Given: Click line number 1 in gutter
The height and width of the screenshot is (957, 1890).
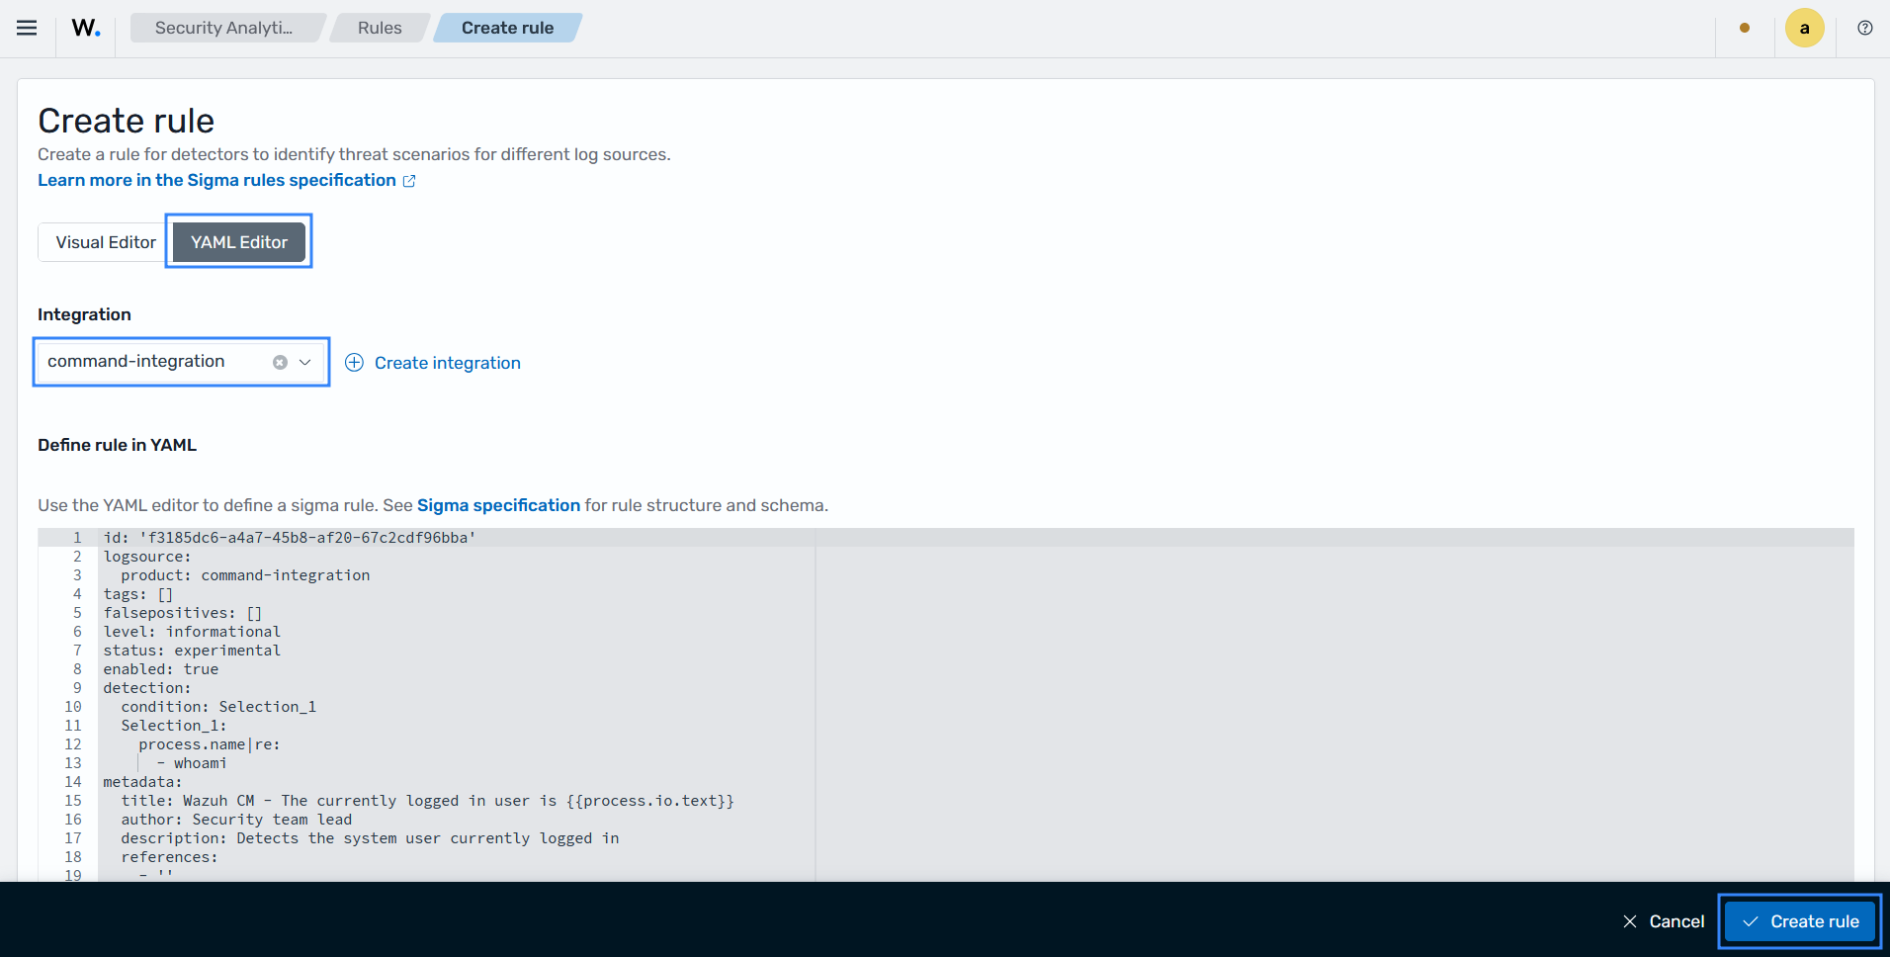Looking at the screenshot, I should (x=77, y=538).
